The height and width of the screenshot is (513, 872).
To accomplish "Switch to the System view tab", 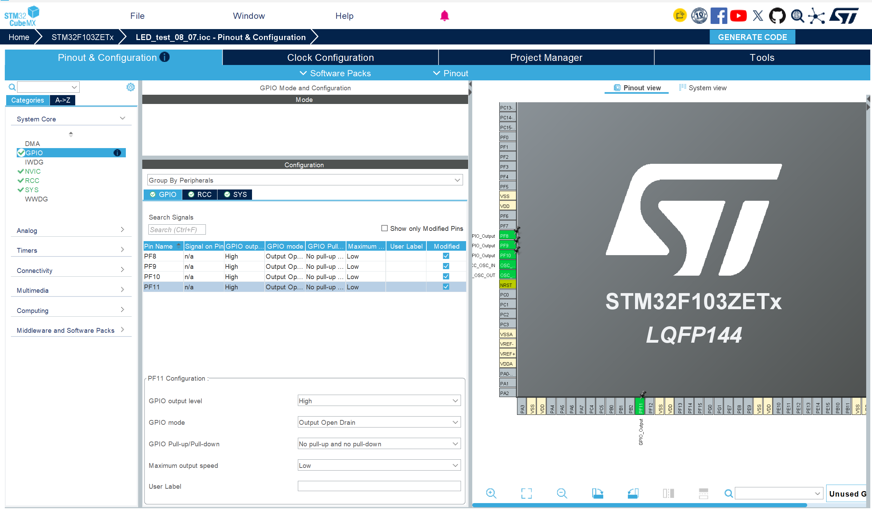I will coord(702,88).
